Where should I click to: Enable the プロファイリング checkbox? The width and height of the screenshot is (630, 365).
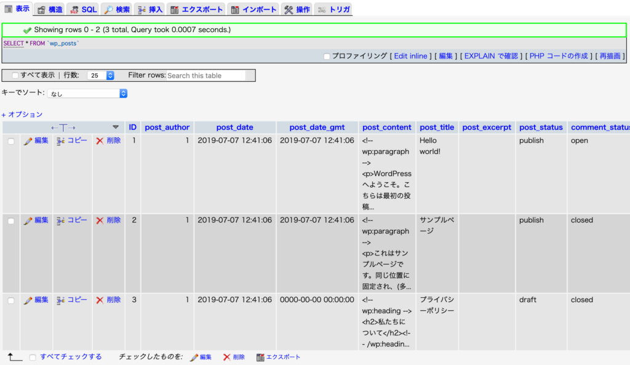coord(327,57)
